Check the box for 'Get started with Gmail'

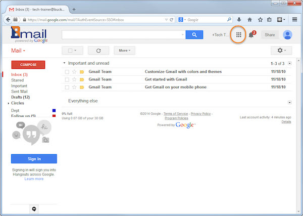pyautogui.click(x=67, y=79)
